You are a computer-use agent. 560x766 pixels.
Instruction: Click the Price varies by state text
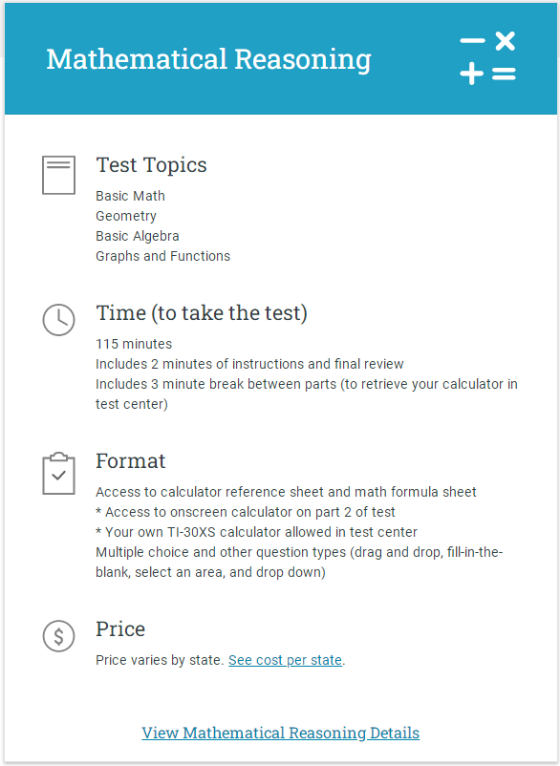click(160, 660)
